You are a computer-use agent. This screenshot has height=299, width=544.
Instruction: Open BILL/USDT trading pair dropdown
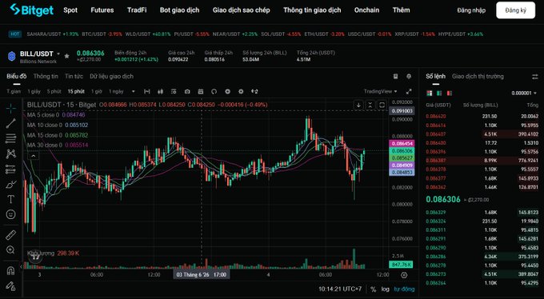point(58,54)
